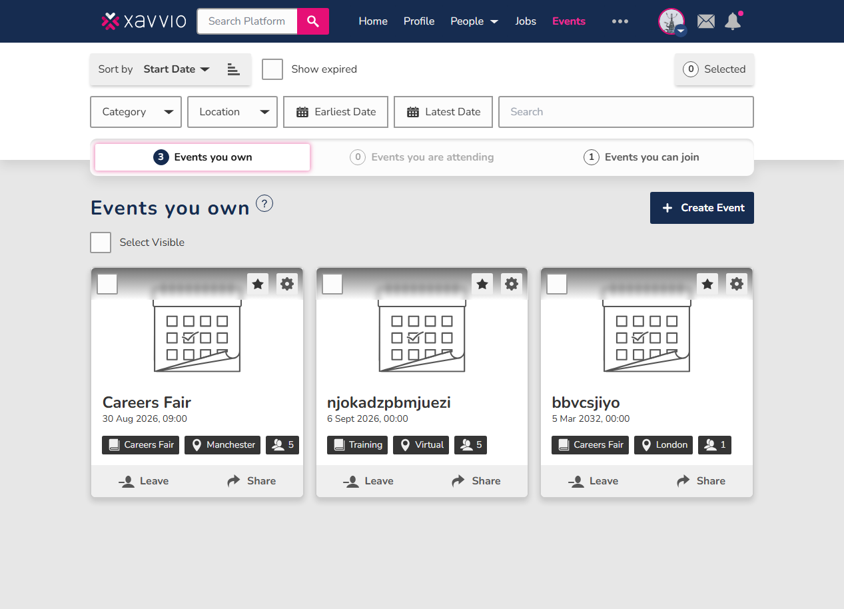Viewport: 844px width, 609px height.
Task: Tick Select Visible checkbox
Action: pyautogui.click(x=101, y=243)
